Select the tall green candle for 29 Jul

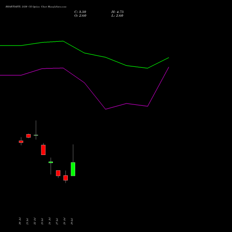click(x=73, y=169)
